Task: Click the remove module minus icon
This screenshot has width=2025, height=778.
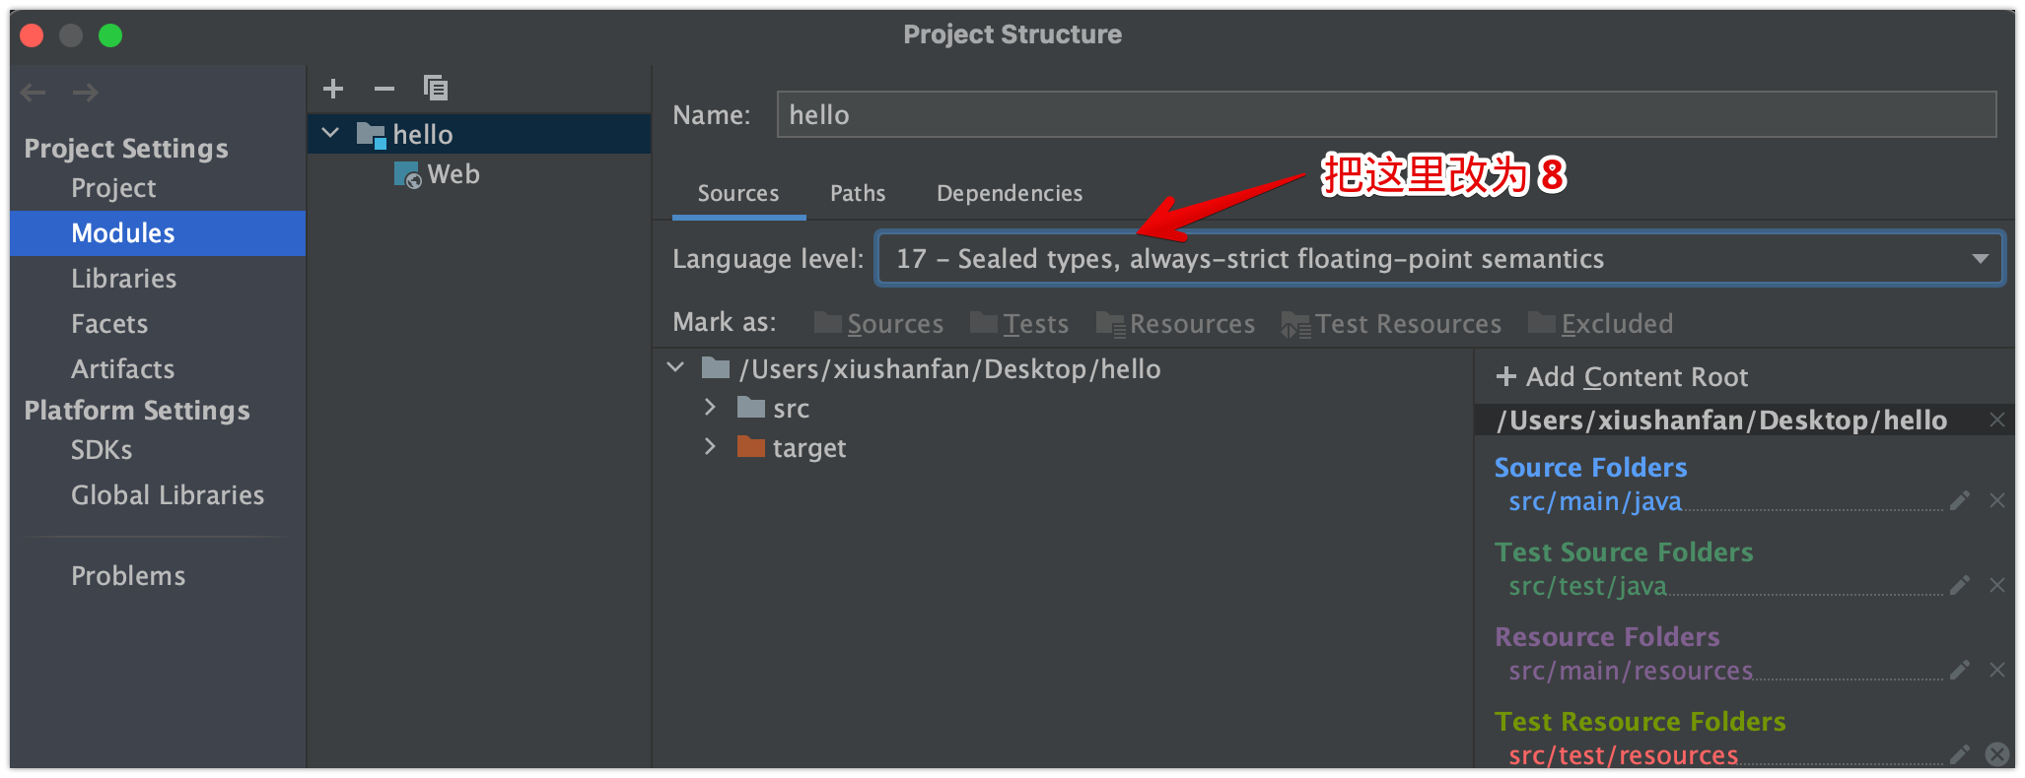Action: coord(384,89)
